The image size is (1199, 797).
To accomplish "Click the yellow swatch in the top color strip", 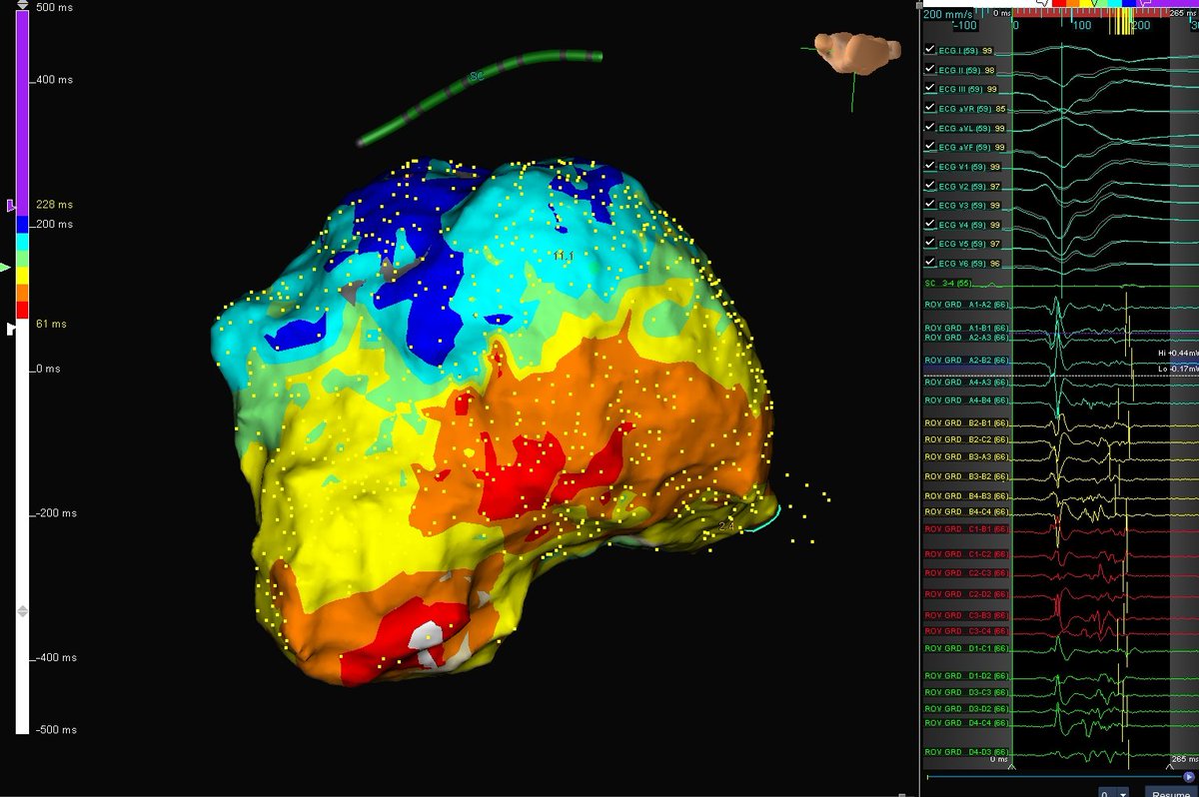I will (x=1087, y=3).
